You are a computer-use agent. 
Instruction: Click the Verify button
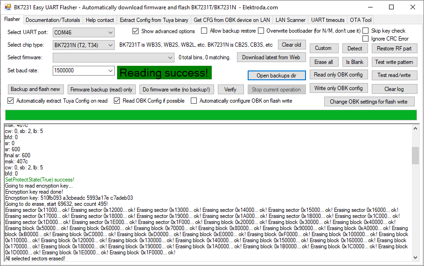230,90
